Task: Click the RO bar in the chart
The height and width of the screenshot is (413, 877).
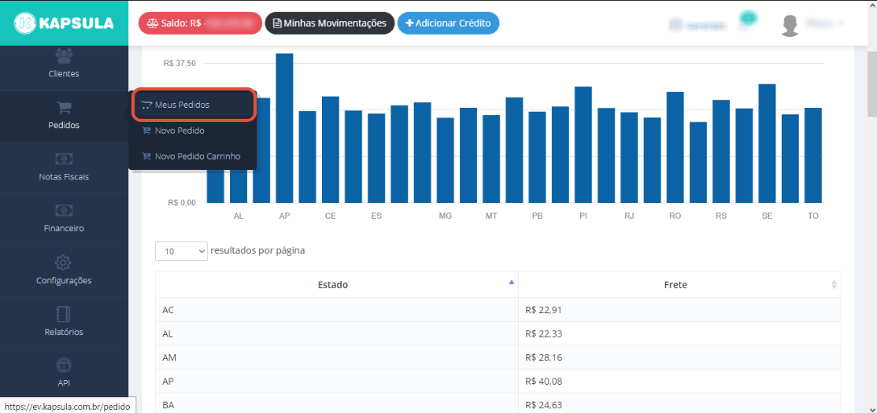Action: tap(675, 148)
